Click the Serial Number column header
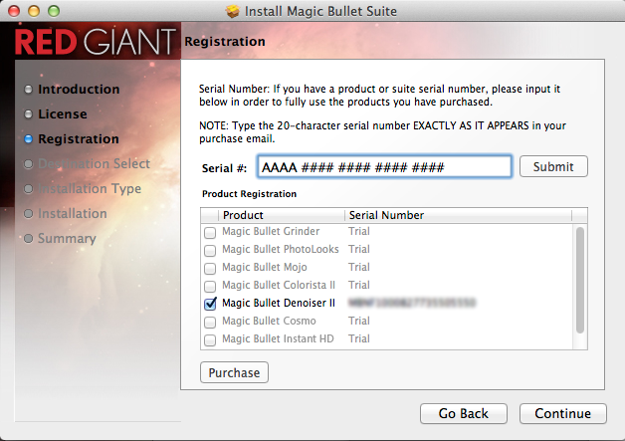 (x=458, y=215)
